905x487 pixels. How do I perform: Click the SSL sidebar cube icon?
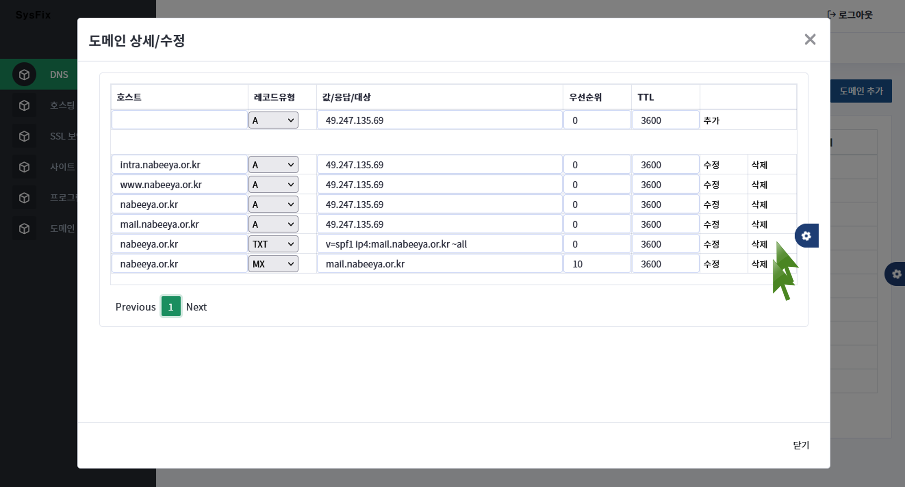point(24,136)
